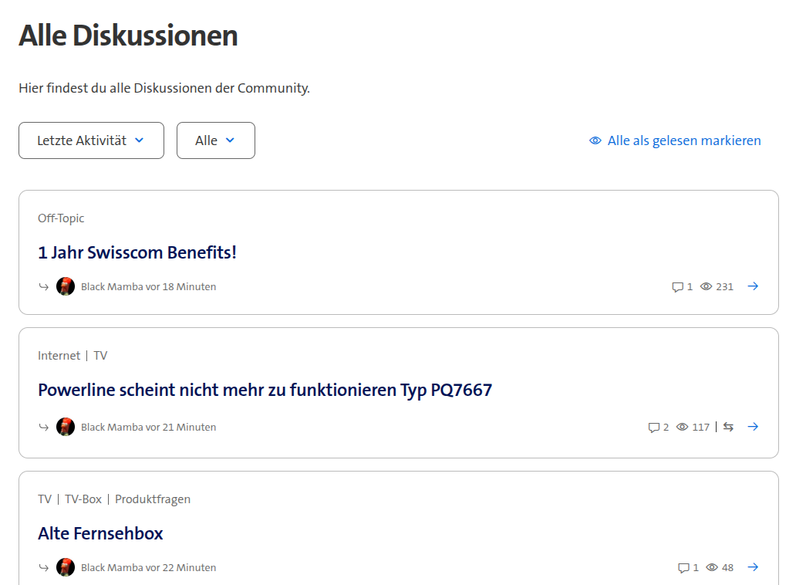Viewport: 796px width, 585px height.
Task: Open the Alte Fernsehbox discussion
Action: (x=100, y=533)
